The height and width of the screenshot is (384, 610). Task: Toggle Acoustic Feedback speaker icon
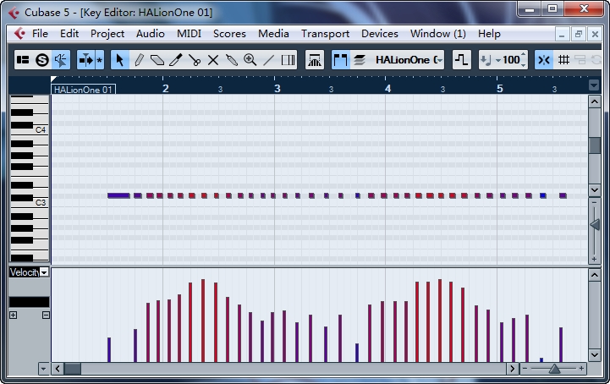[x=61, y=60]
